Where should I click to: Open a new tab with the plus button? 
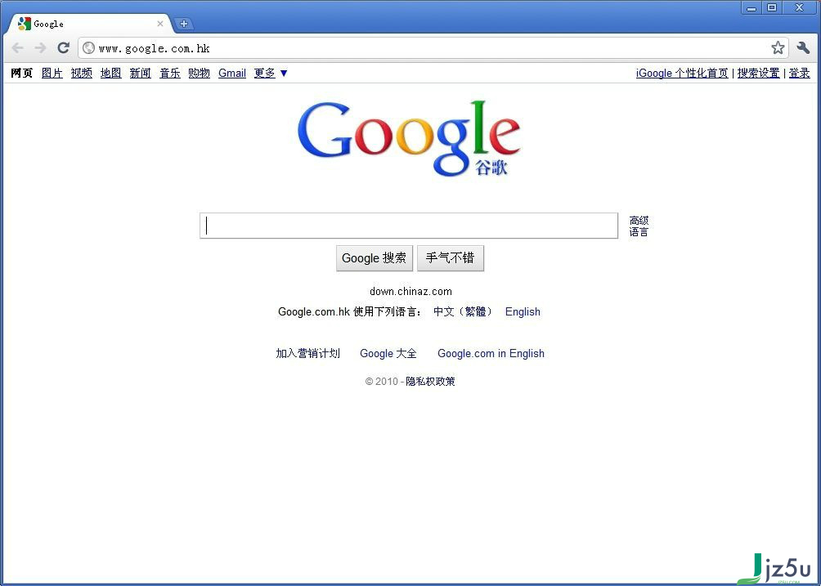184,24
